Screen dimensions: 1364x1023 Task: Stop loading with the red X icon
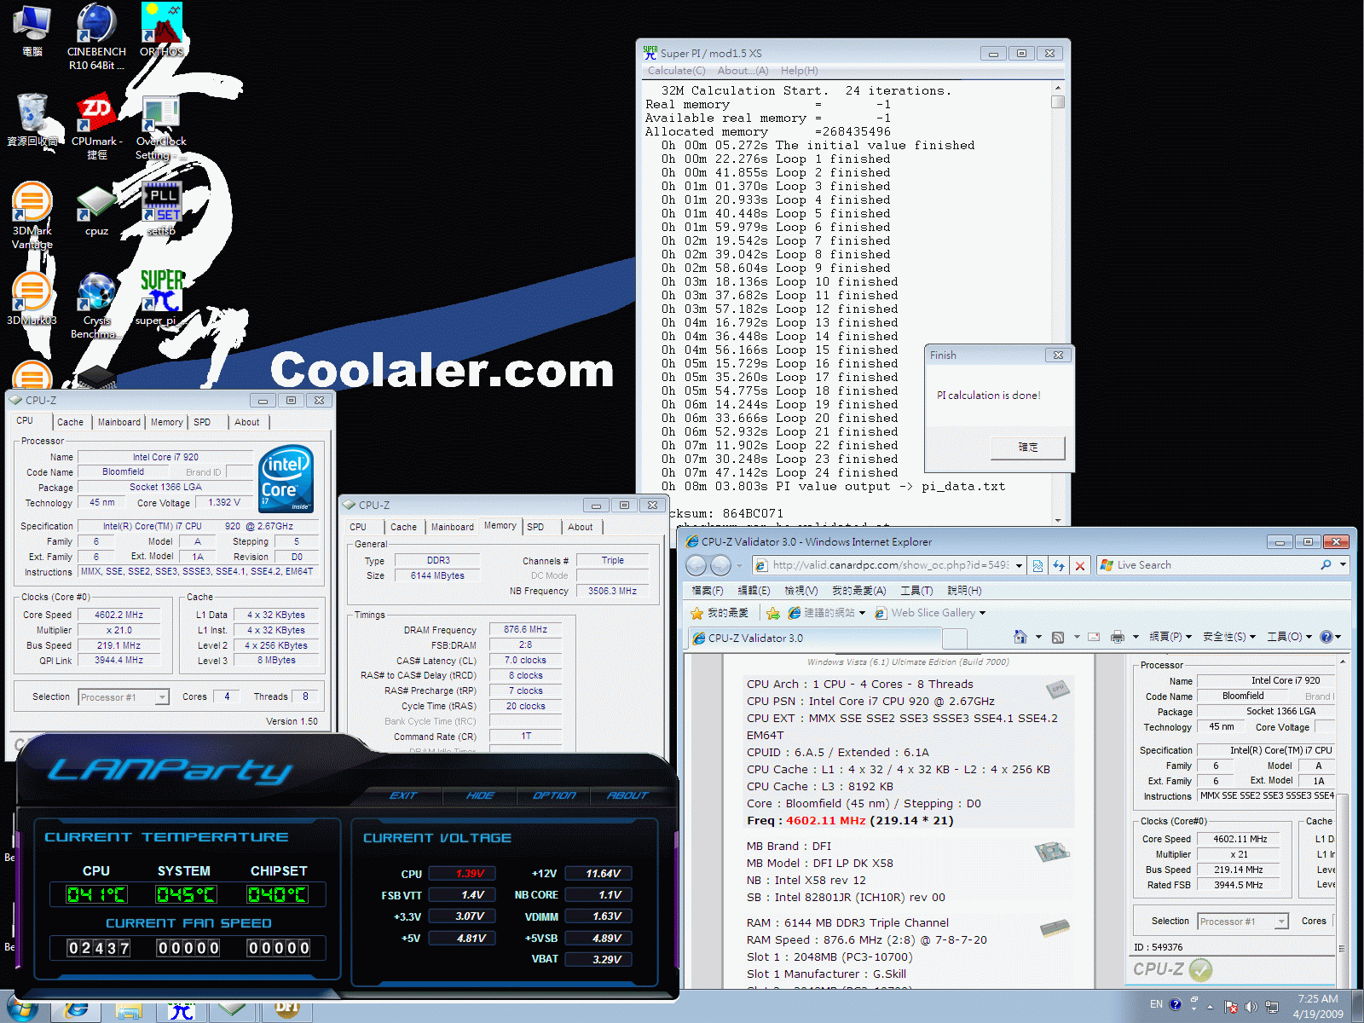pos(1080,565)
